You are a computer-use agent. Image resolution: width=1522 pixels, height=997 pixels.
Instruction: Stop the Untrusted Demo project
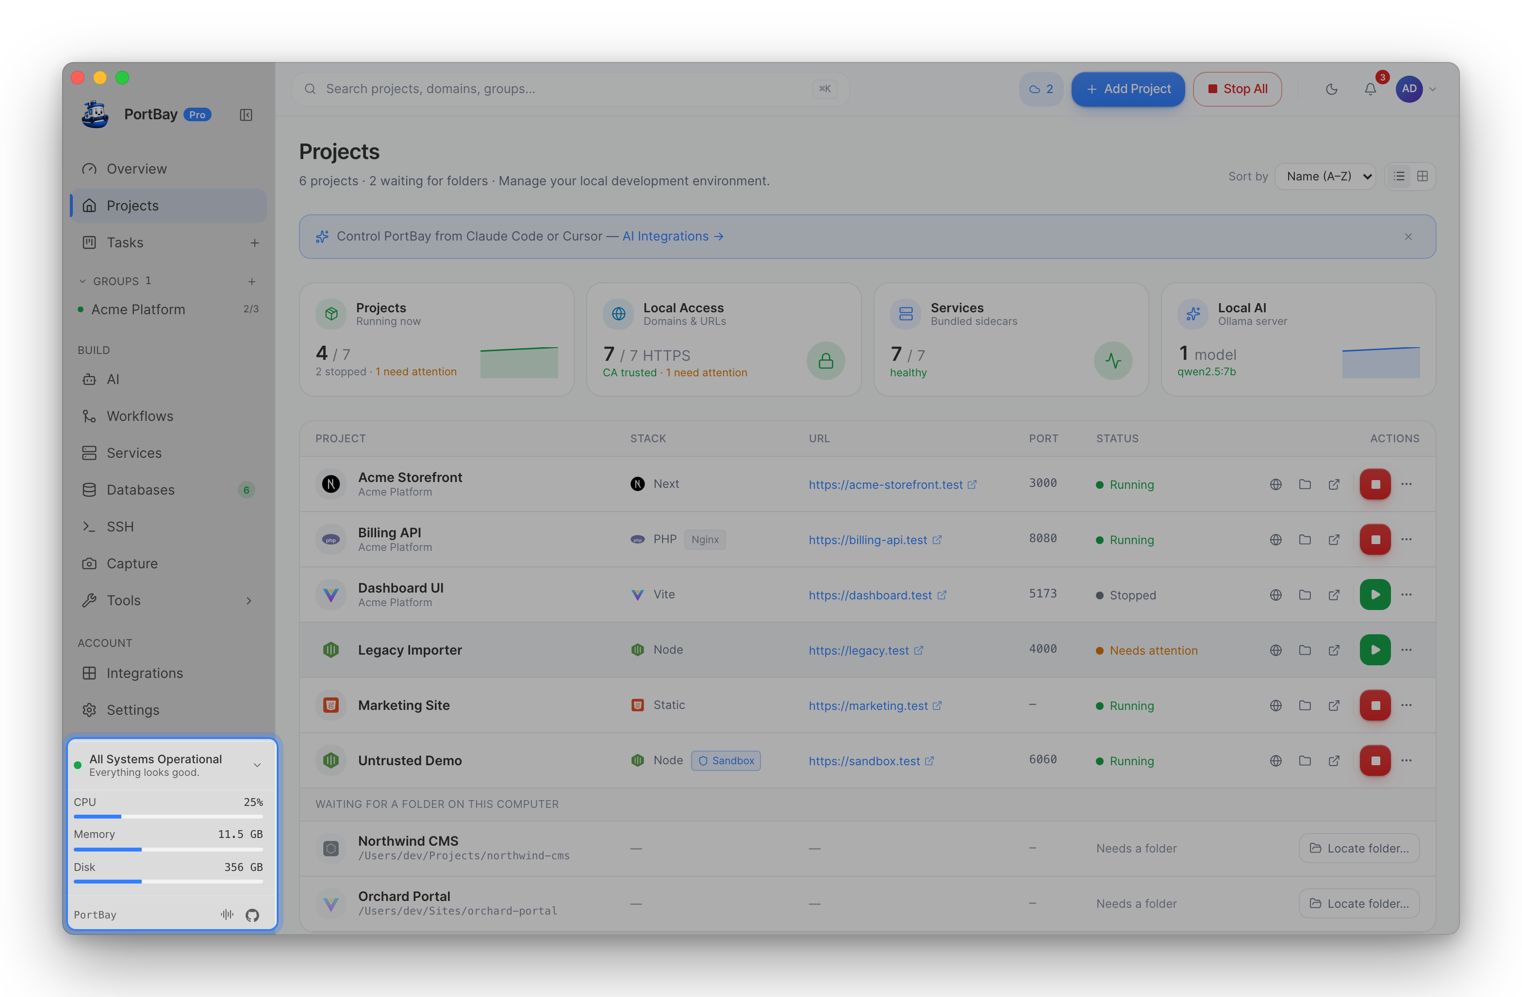1375,760
